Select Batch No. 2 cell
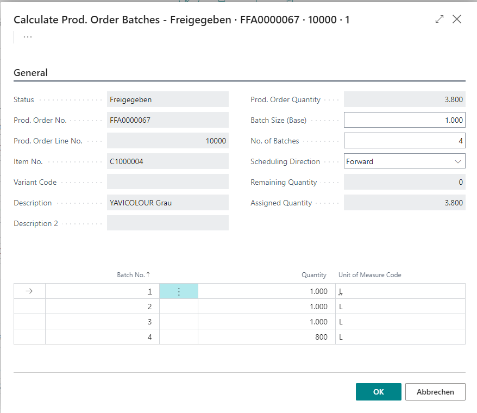The height and width of the screenshot is (413, 477). click(x=102, y=306)
